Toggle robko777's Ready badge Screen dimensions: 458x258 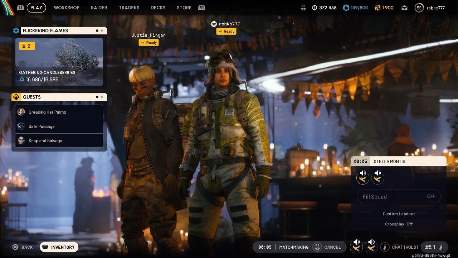coord(226,32)
